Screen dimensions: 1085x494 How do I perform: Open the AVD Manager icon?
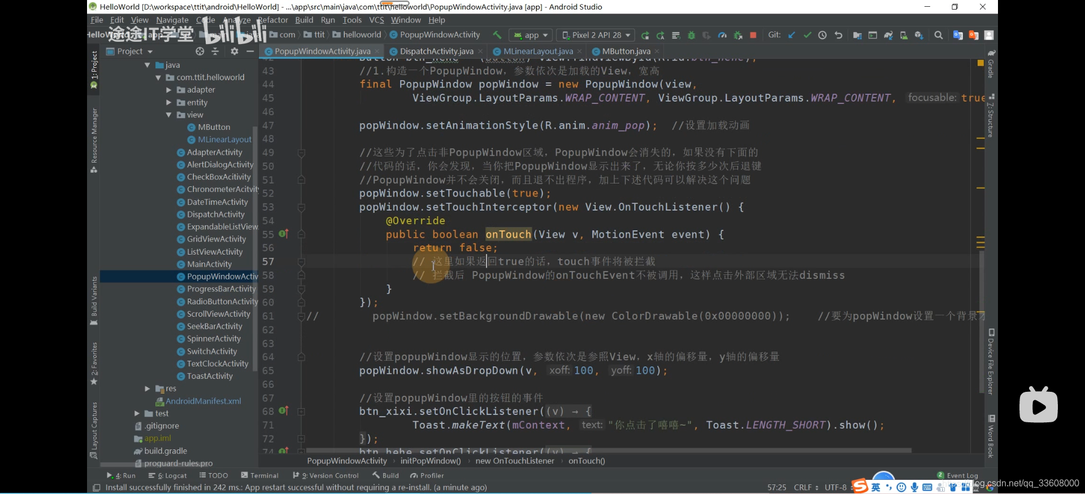(x=904, y=35)
